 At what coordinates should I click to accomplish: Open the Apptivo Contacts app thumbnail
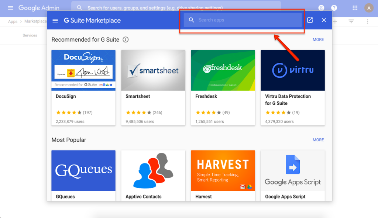tap(153, 170)
